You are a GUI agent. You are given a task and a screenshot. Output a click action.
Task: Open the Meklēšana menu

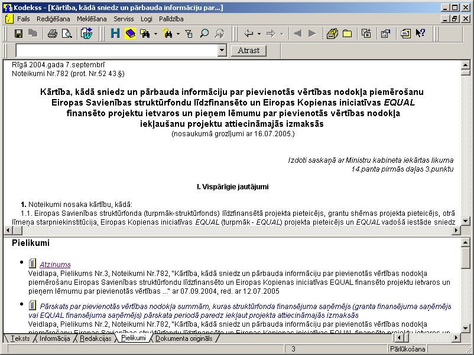(92, 19)
